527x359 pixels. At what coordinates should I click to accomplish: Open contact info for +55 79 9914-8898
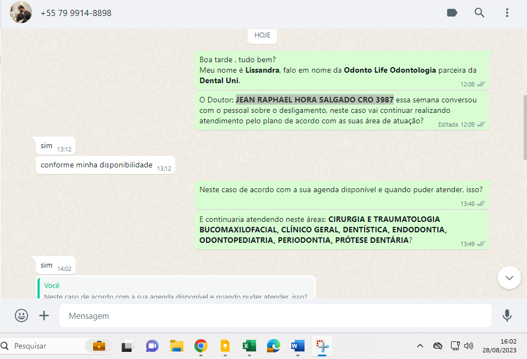[76, 13]
